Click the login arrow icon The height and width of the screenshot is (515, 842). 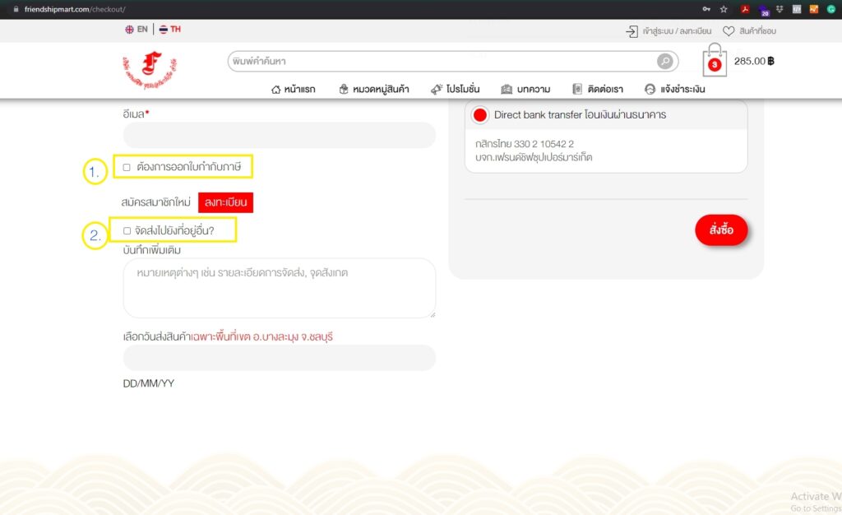coord(631,31)
